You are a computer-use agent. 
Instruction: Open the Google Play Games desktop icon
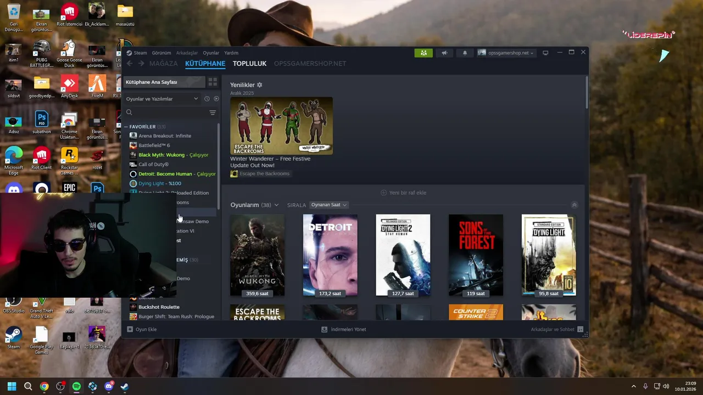click(x=41, y=340)
